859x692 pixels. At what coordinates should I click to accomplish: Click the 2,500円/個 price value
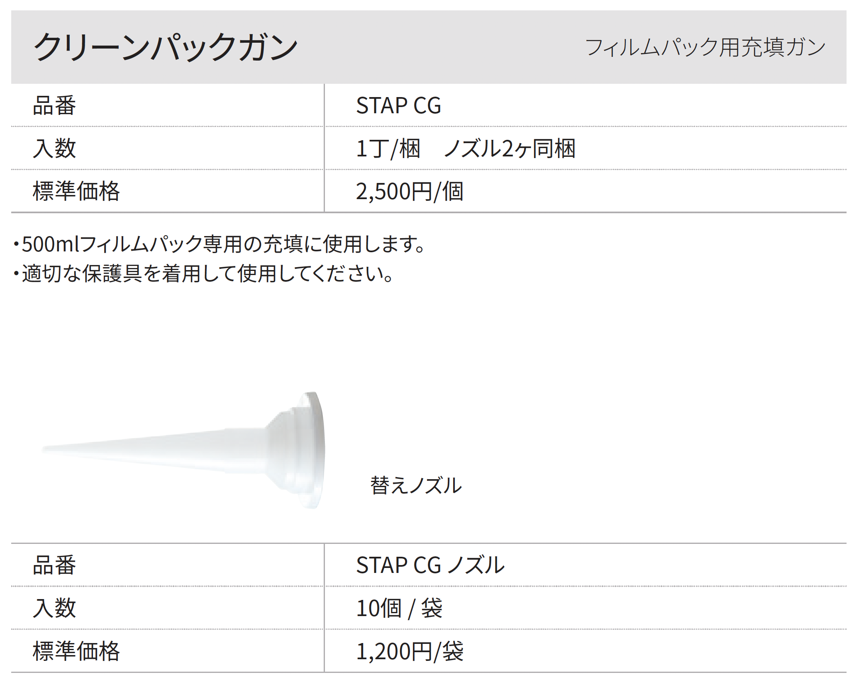(x=410, y=192)
